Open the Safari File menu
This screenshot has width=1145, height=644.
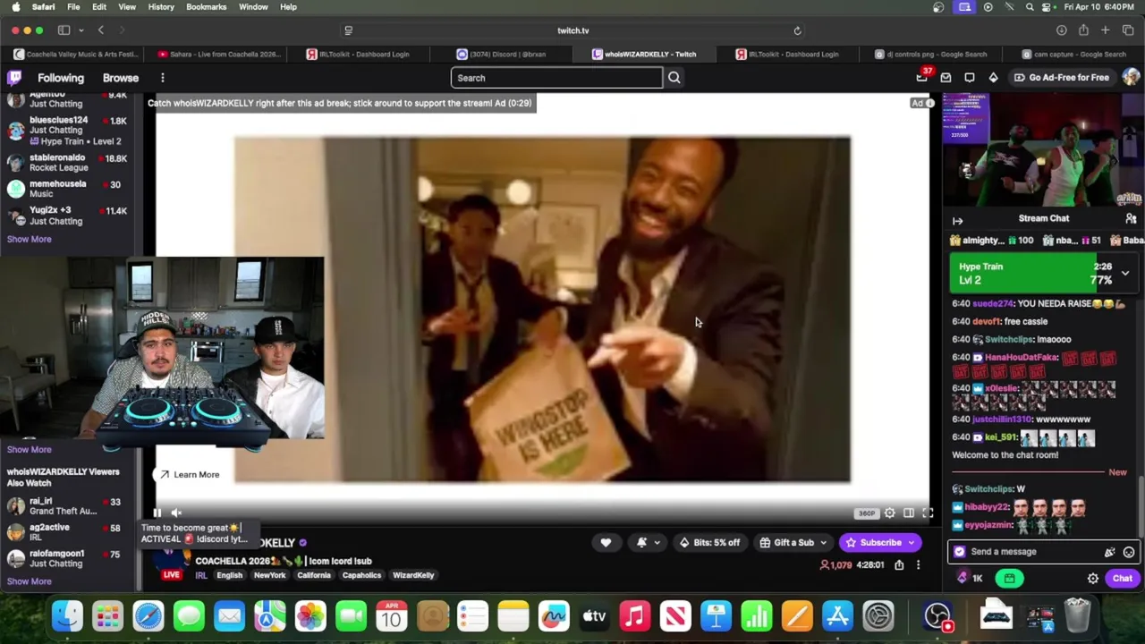[x=73, y=7]
